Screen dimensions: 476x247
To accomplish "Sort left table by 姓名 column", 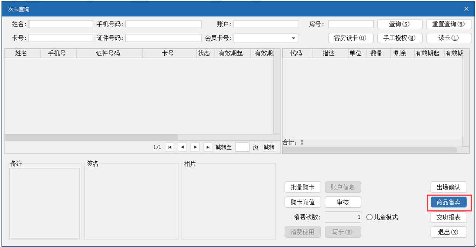I will pos(22,53).
